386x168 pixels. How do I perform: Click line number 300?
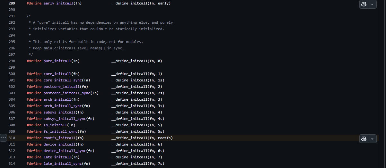[12, 74]
